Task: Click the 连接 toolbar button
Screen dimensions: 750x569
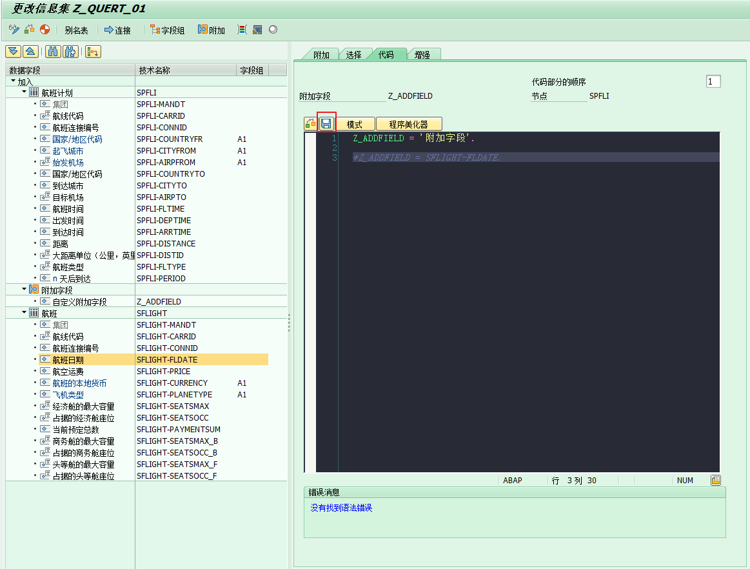Action: pos(117,30)
